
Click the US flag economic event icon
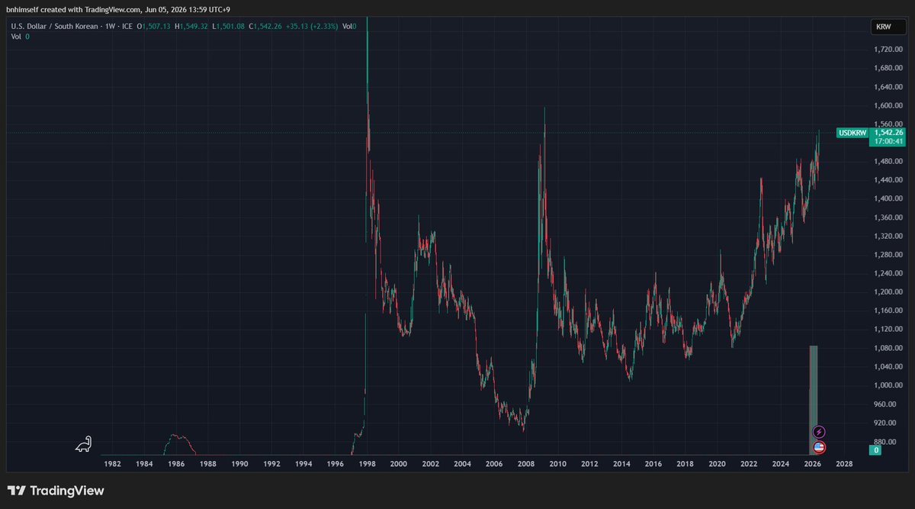click(x=819, y=448)
